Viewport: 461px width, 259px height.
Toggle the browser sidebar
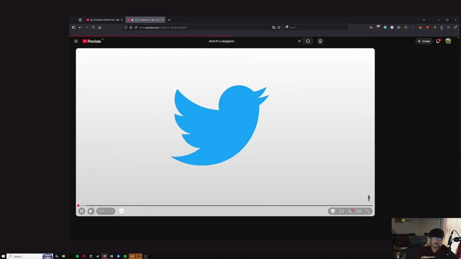(x=73, y=27)
